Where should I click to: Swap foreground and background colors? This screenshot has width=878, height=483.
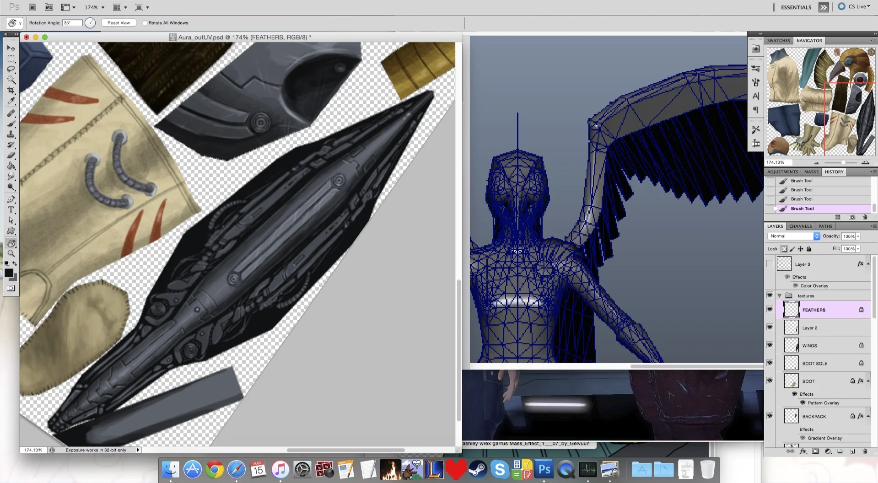click(15, 263)
